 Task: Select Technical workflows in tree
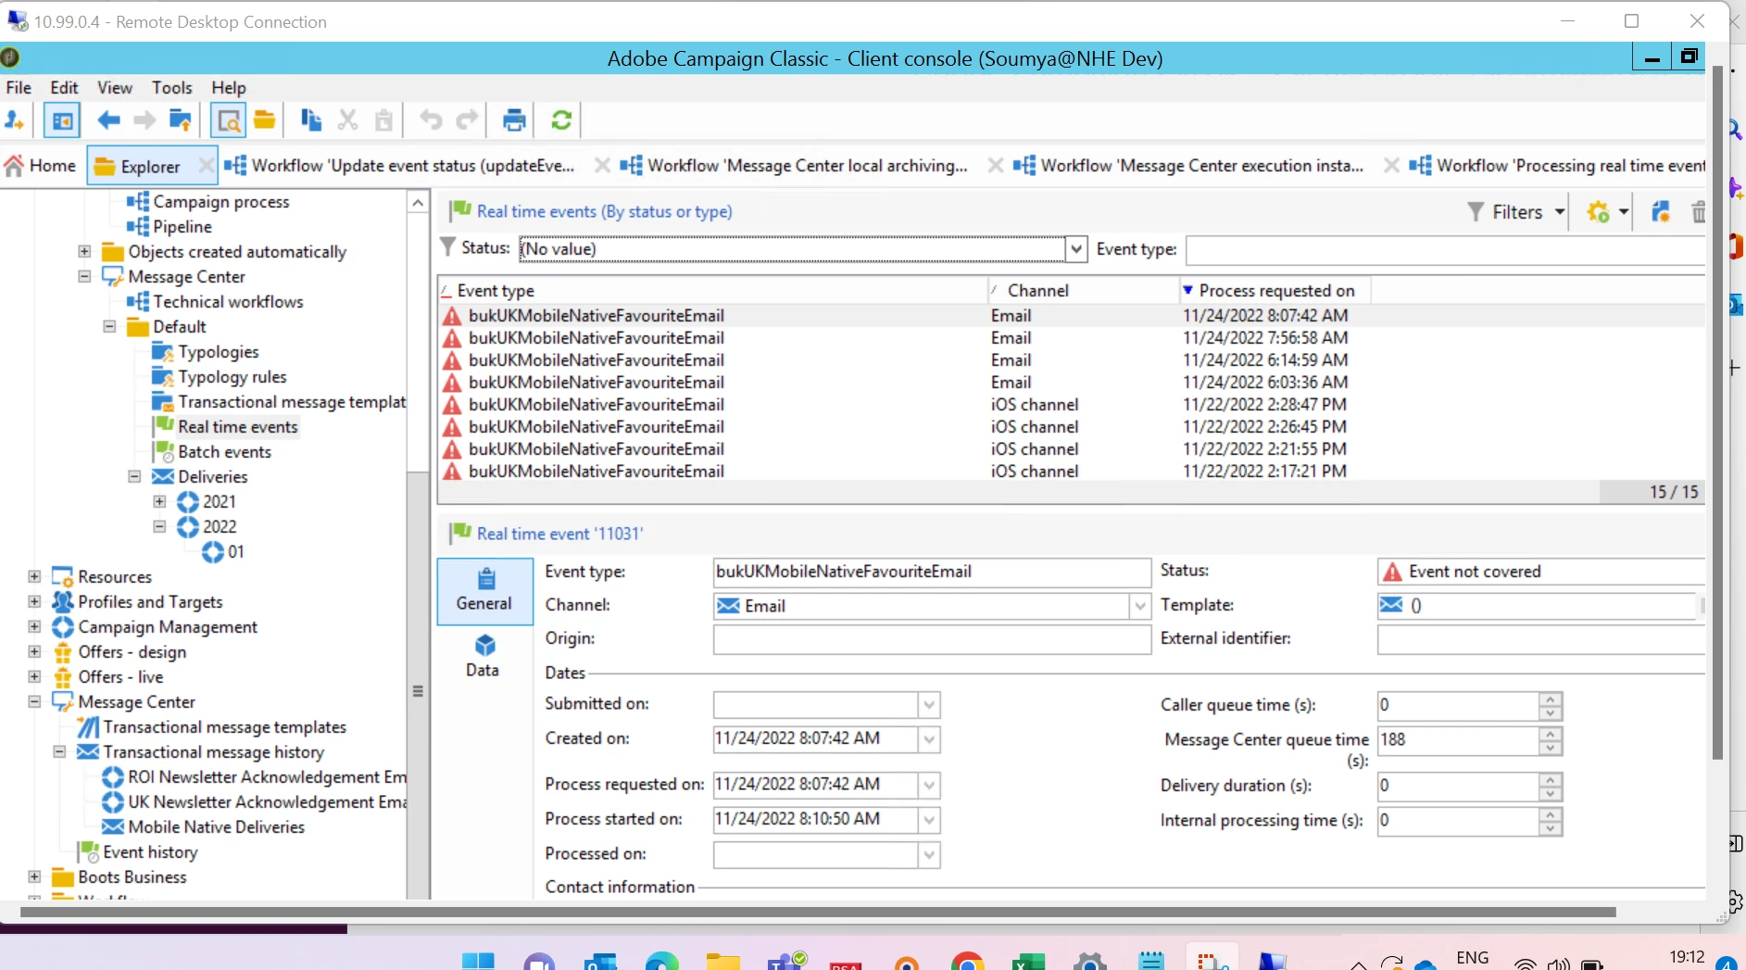click(x=228, y=302)
